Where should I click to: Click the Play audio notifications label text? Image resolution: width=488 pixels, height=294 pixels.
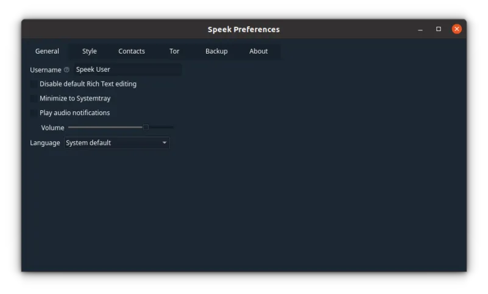(x=74, y=113)
